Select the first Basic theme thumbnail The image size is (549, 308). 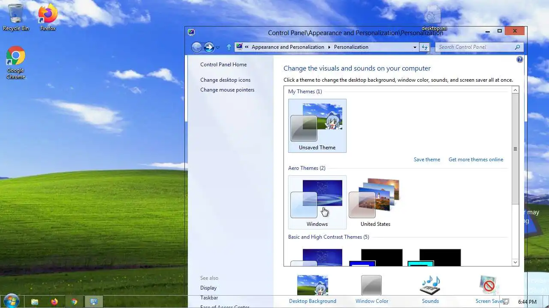point(317,258)
